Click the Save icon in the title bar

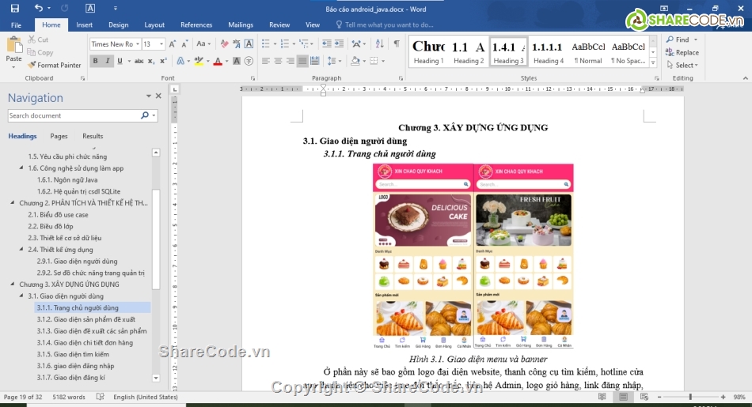15,9
